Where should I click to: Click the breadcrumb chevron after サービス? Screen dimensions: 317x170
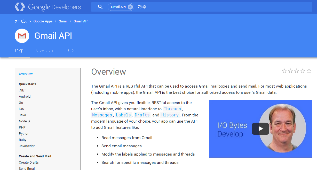pos(30,21)
